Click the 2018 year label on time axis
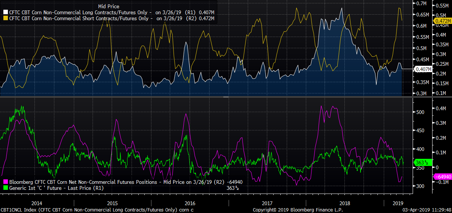The width and height of the screenshot is (452, 213). pos(344,204)
